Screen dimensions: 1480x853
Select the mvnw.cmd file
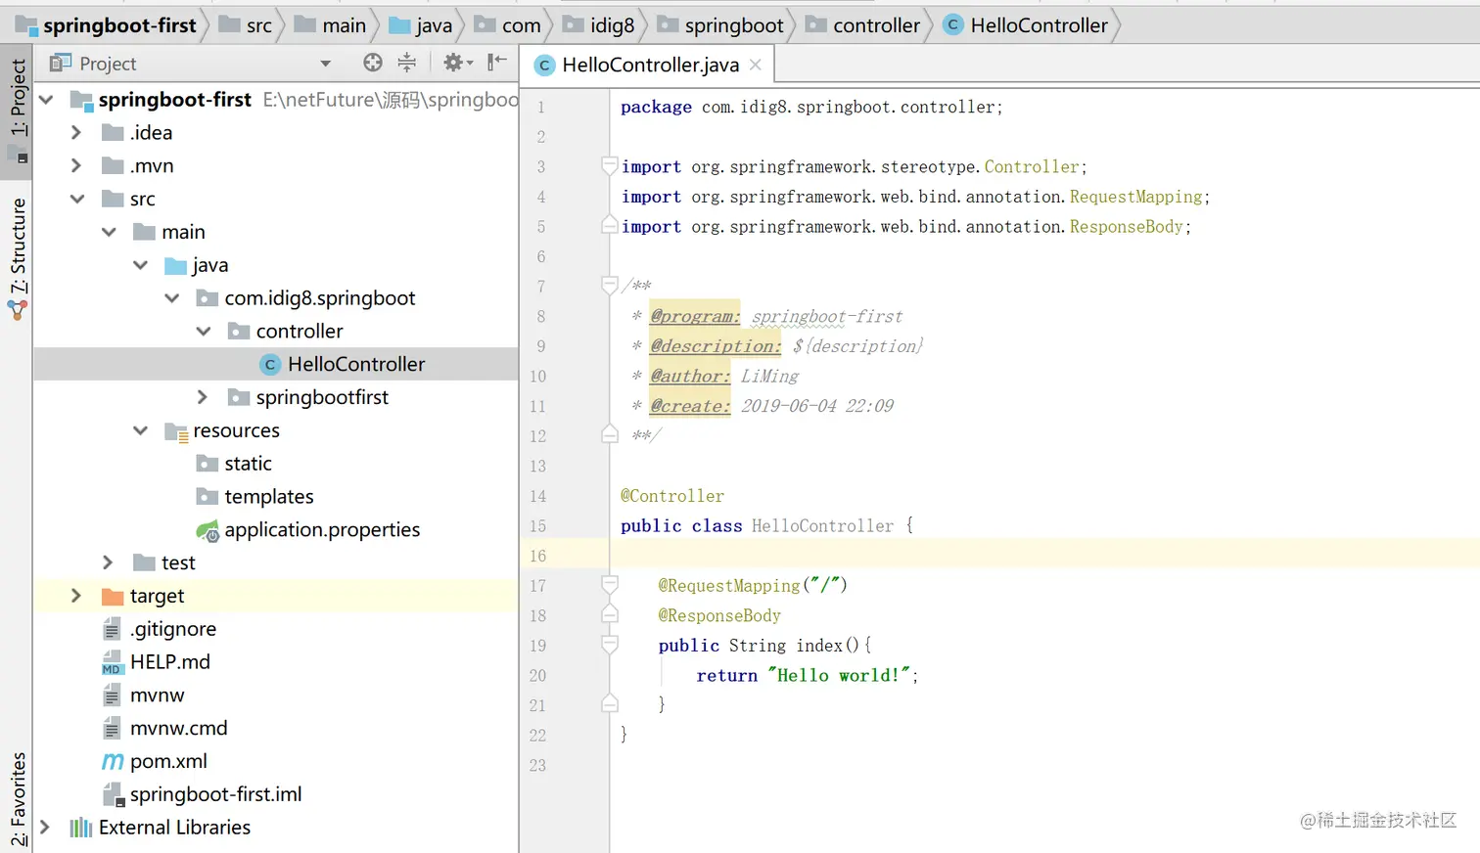(x=164, y=729)
